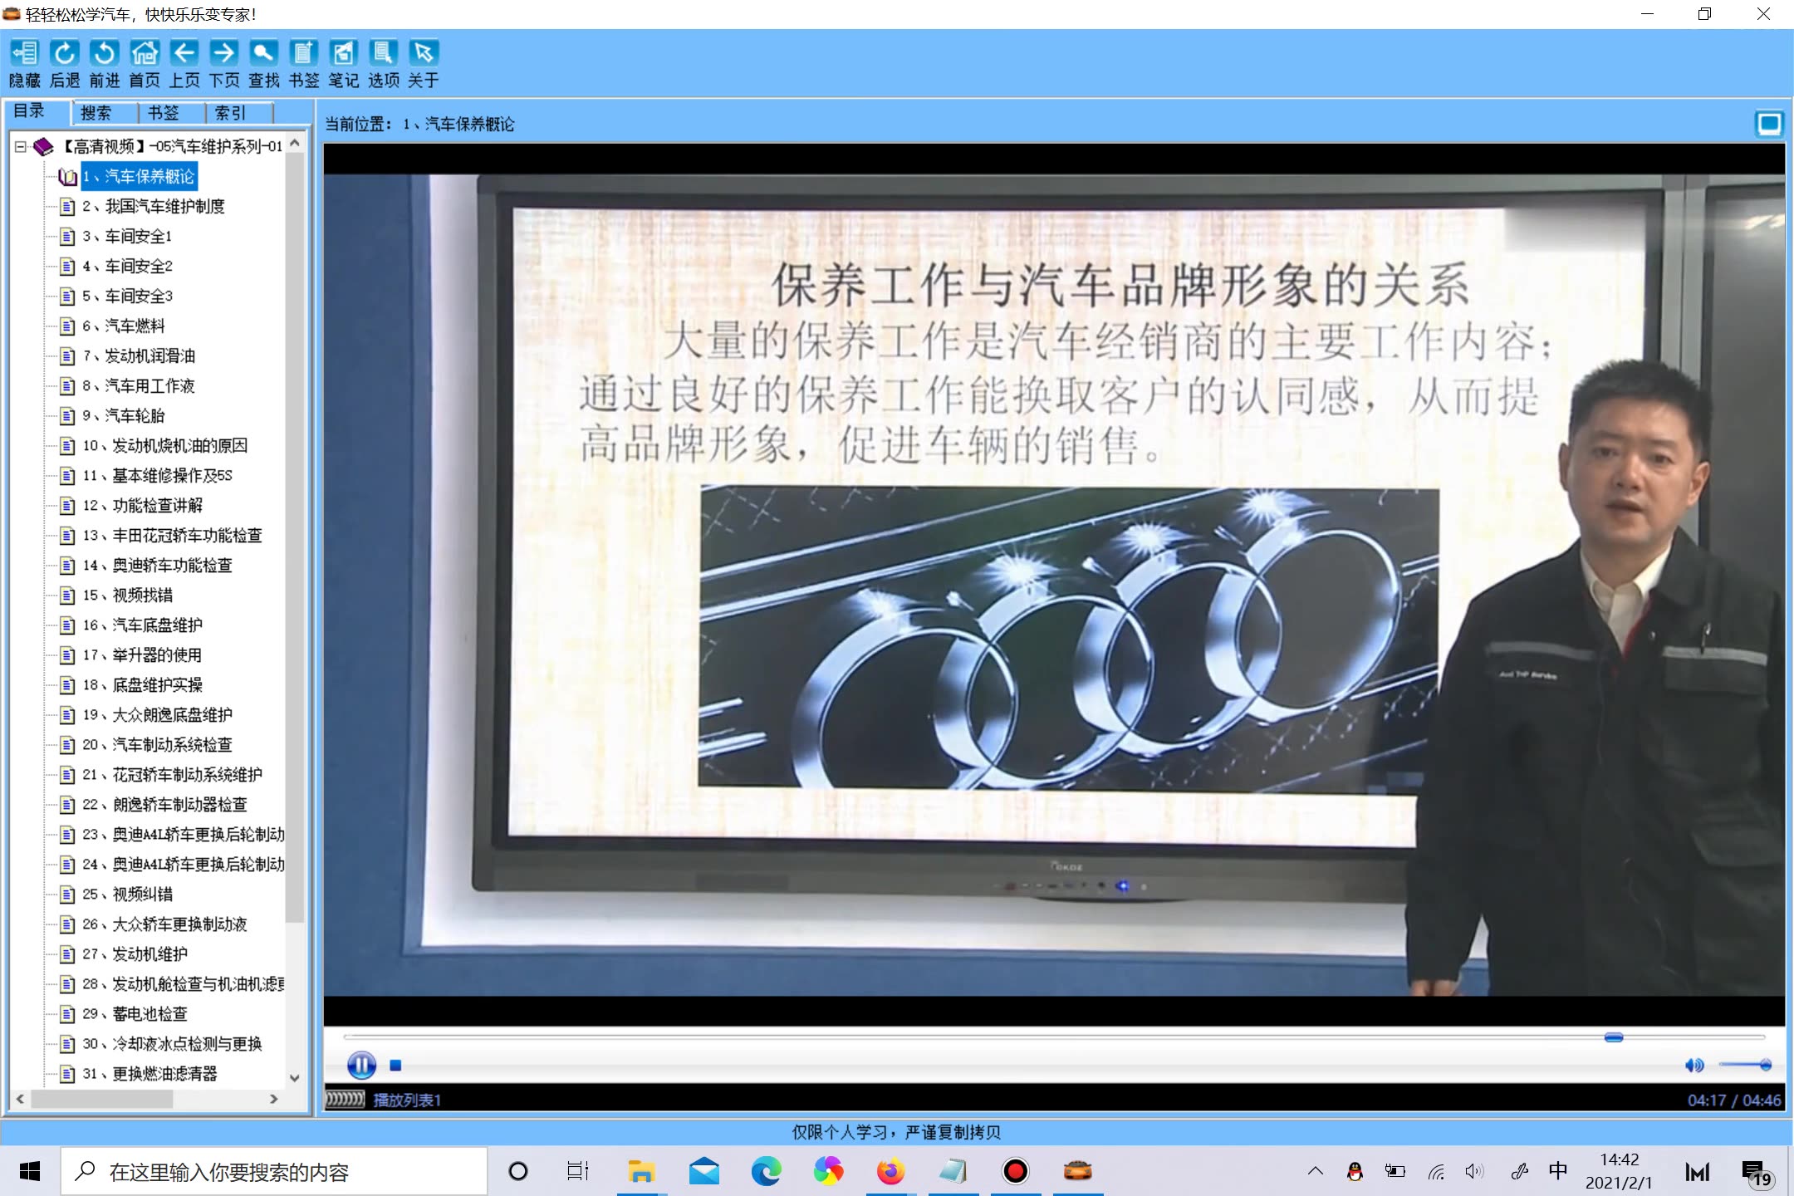Click the tree scroll-up arrow
1794x1196 pixels.
294,143
